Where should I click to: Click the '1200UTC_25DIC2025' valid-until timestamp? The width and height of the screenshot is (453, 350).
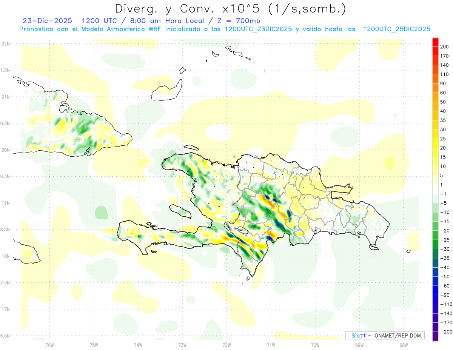click(397, 29)
